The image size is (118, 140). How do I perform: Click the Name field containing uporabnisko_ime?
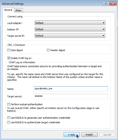pos(71,89)
